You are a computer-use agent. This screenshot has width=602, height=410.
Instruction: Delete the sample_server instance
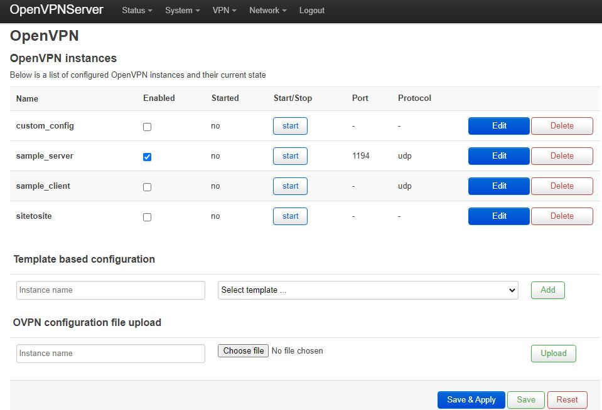pos(562,156)
